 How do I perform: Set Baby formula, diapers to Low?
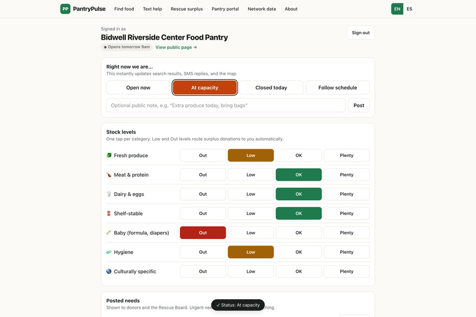(251, 233)
